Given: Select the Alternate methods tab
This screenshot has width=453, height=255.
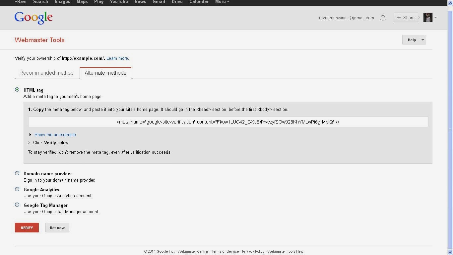Looking at the screenshot, I should tap(105, 73).
